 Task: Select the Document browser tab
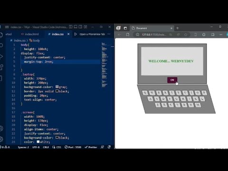[x=152, y=28]
